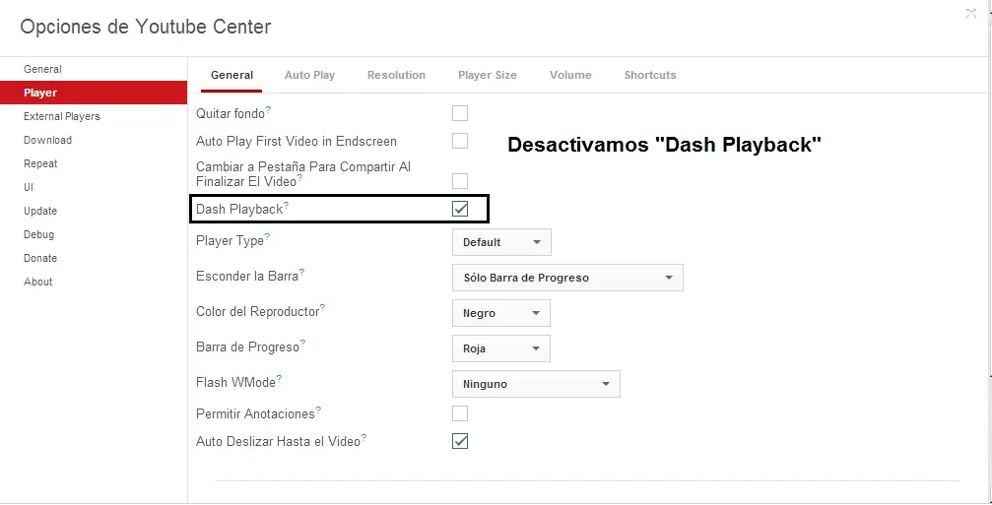This screenshot has height=505, width=992.
Task: Check Auto Play First Video in Endscreen
Action: pos(460,141)
